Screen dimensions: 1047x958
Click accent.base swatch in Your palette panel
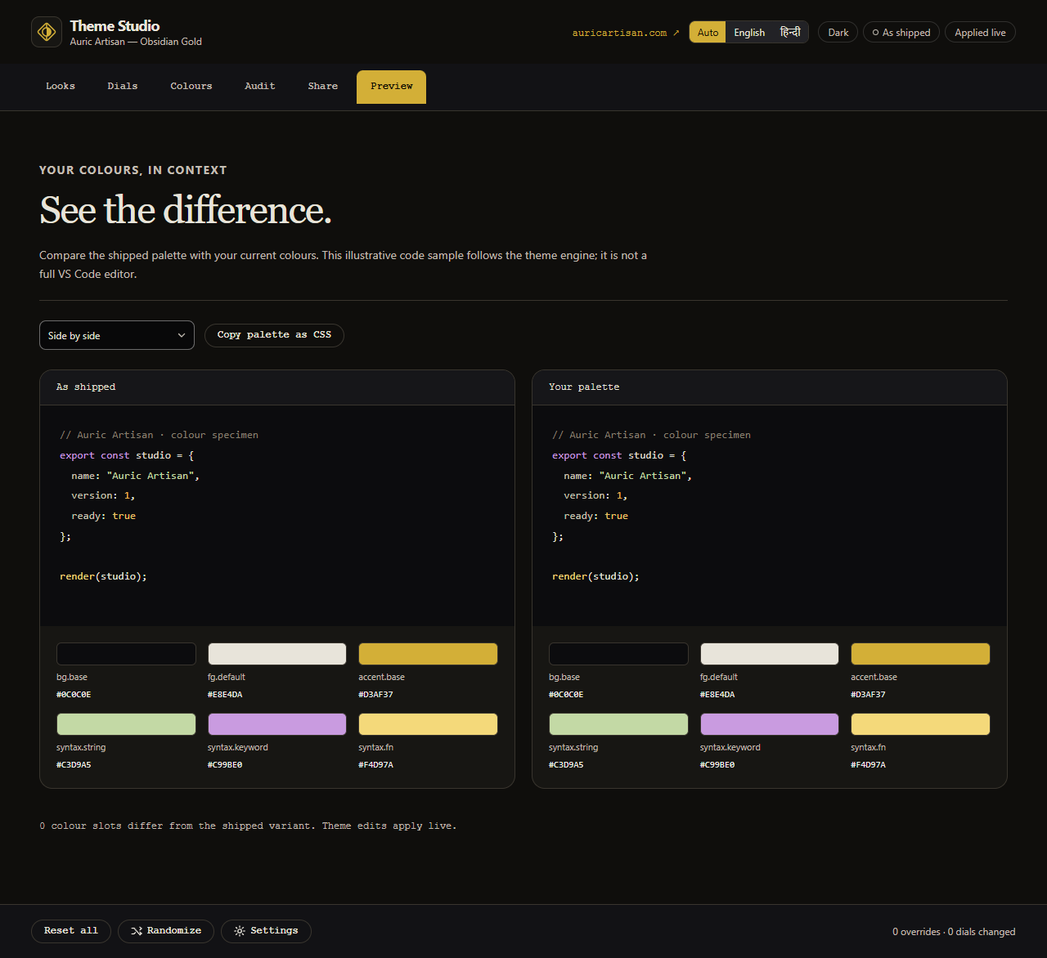[x=920, y=654]
